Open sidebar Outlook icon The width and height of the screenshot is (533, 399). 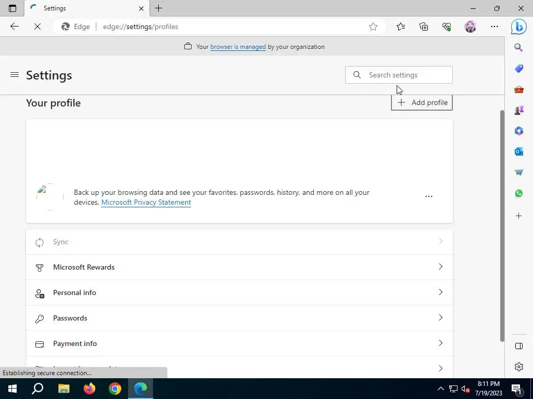(519, 152)
